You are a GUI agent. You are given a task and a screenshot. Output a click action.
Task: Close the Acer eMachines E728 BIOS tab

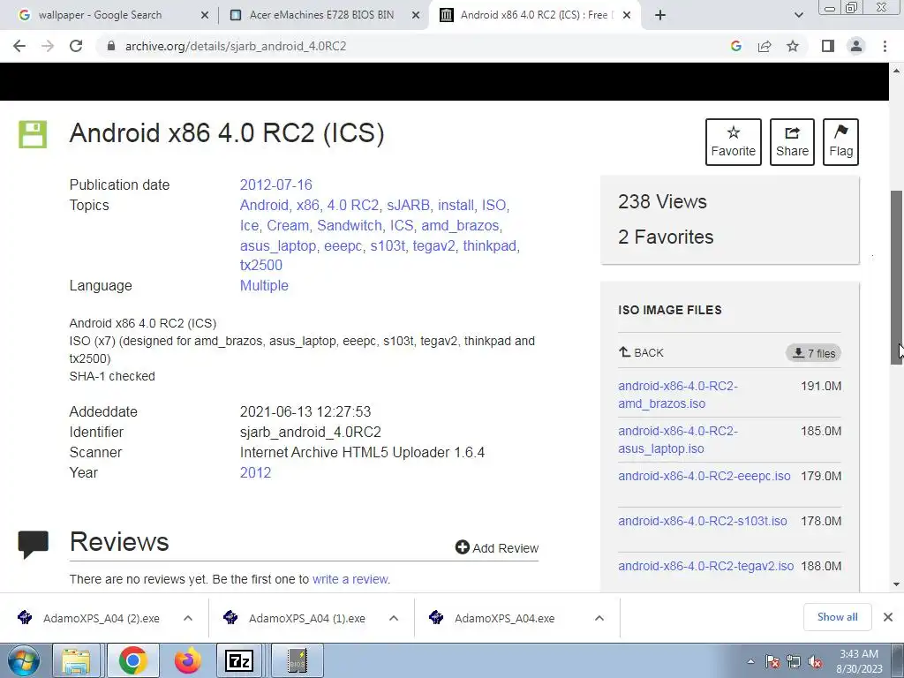click(416, 16)
